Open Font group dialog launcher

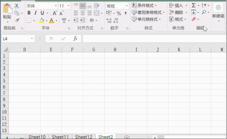69,28
